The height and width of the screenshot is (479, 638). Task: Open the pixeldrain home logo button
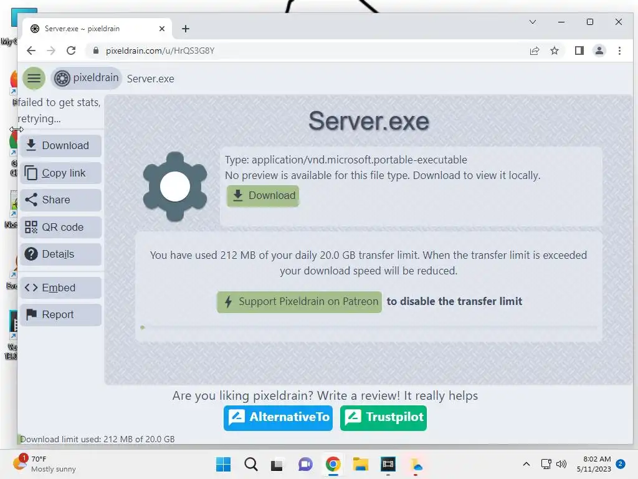[x=87, y=78]
